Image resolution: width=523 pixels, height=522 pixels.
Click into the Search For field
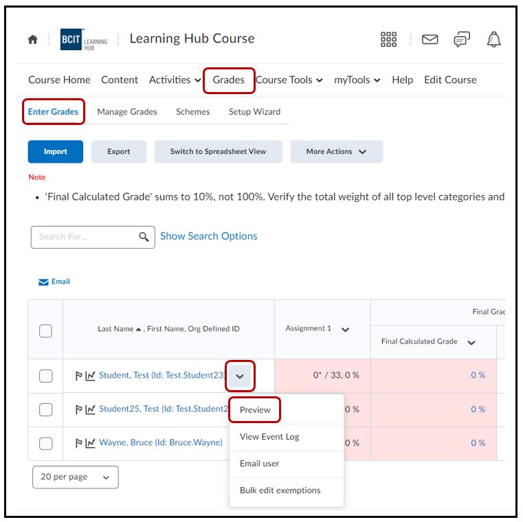(x=82, y=237)
